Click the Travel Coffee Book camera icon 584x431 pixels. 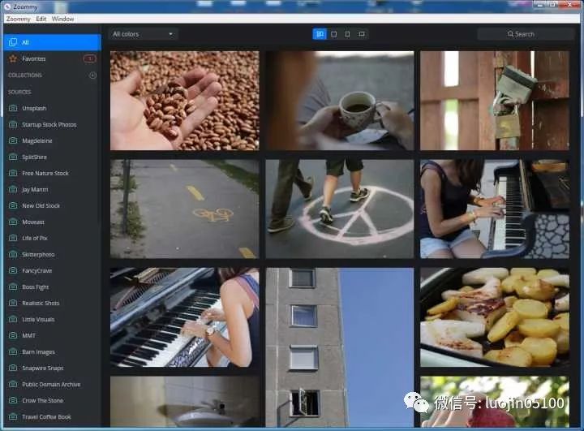tap(13, 416)
